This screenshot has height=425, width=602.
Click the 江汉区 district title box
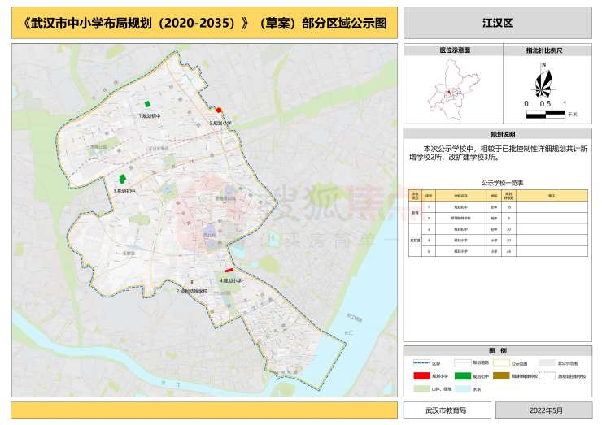(x=497, y=24)
